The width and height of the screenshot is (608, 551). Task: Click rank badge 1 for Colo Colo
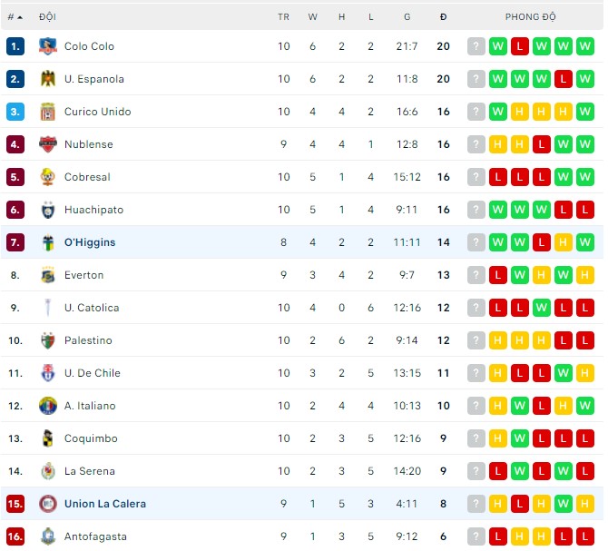(x=15, y=46)
